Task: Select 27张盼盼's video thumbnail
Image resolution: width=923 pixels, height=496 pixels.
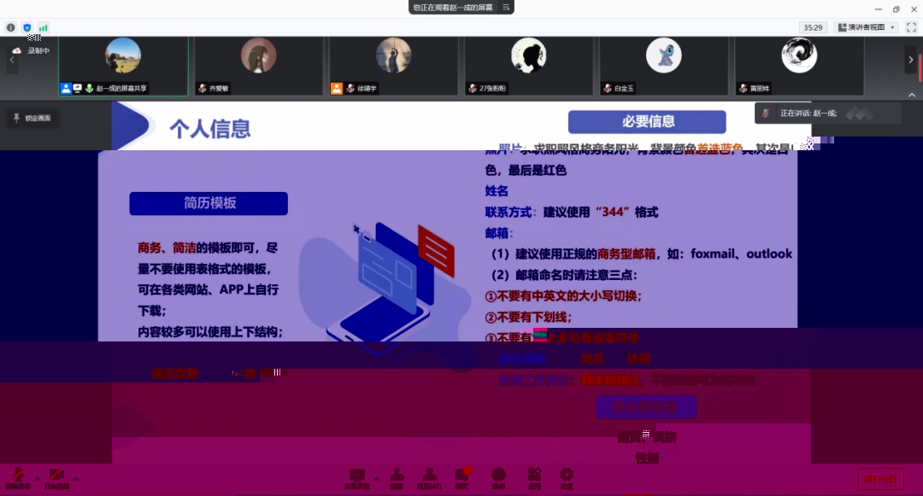Action: (529, 66)
